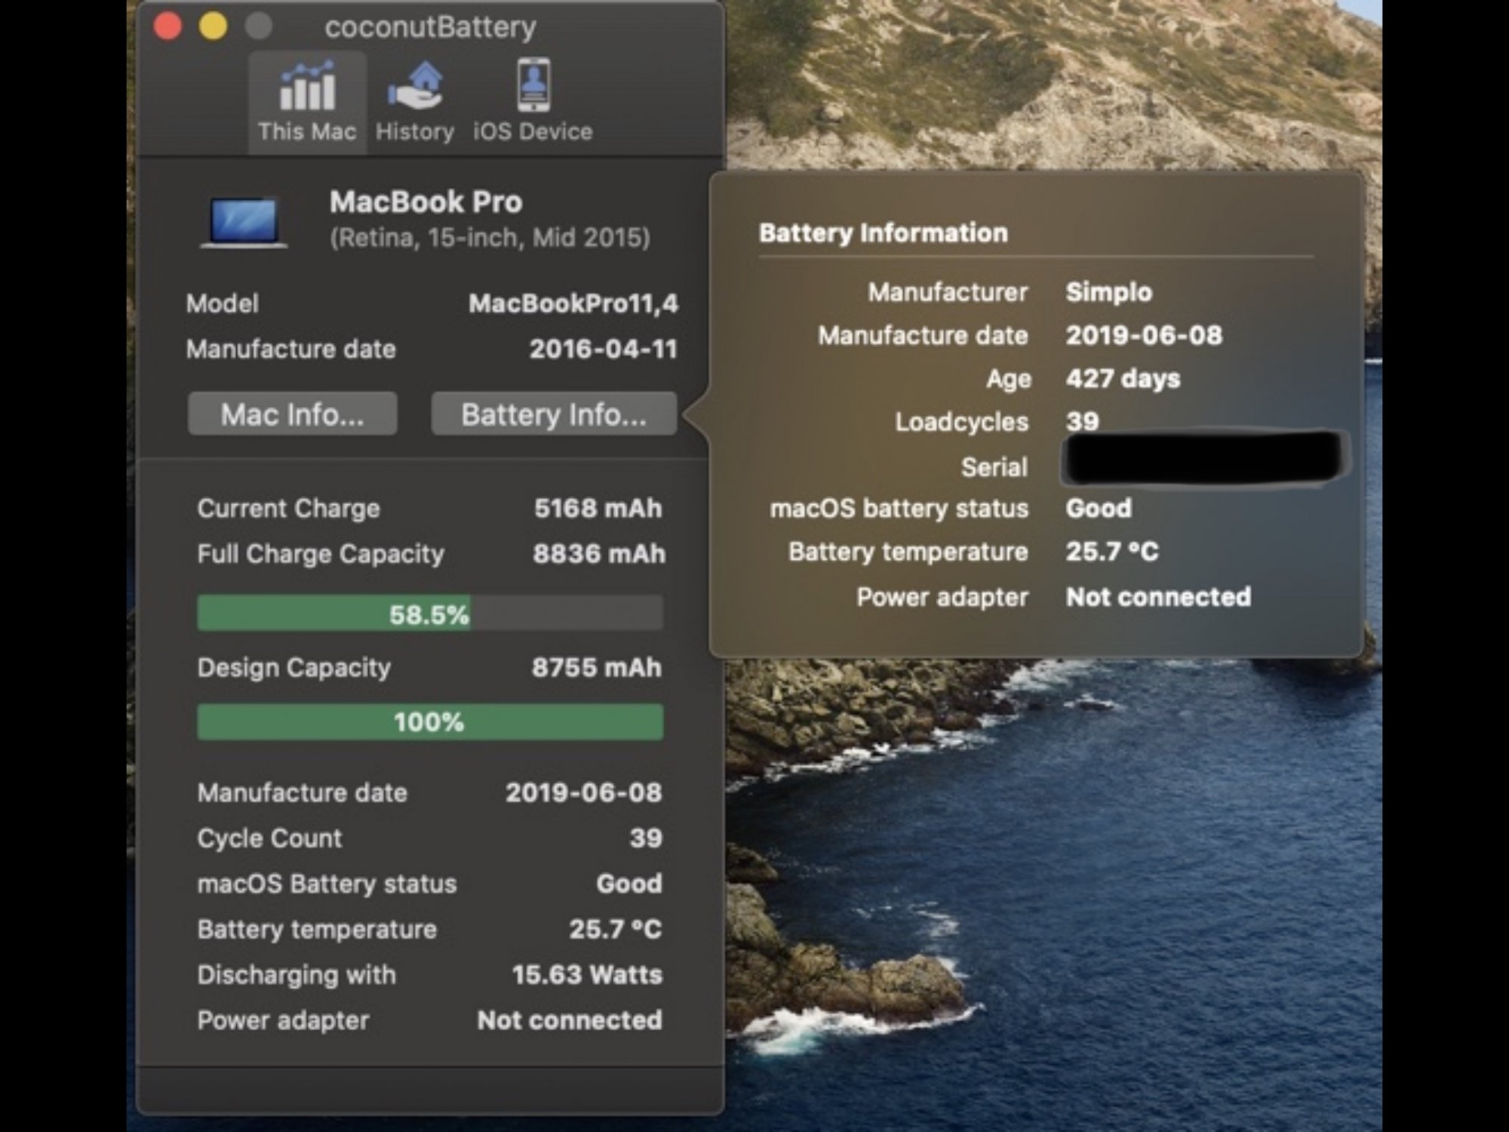Image resolution: width=1509 pixels, height=1132 pixels.
Task: Select the 25.7 °C value in the popover
Action: (1112, 552)
